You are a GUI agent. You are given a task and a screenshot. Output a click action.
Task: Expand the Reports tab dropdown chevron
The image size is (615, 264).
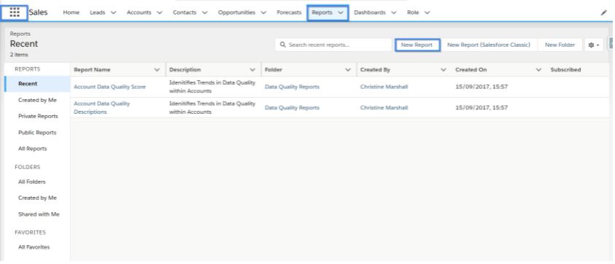(341, 12)
